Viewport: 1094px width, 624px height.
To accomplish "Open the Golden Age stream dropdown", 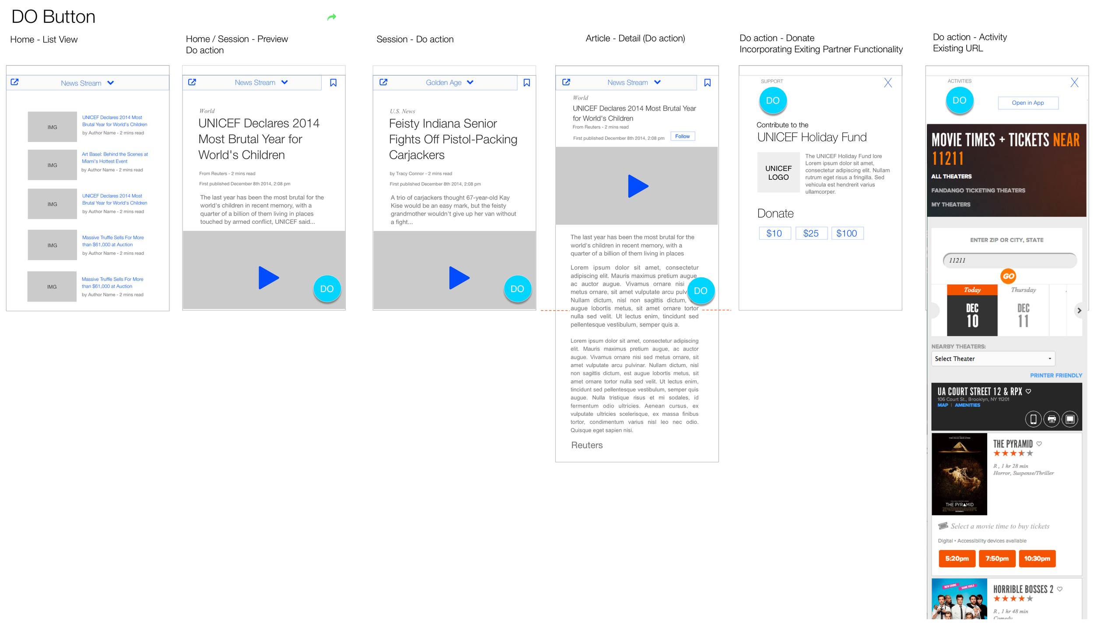I will 470,82.
